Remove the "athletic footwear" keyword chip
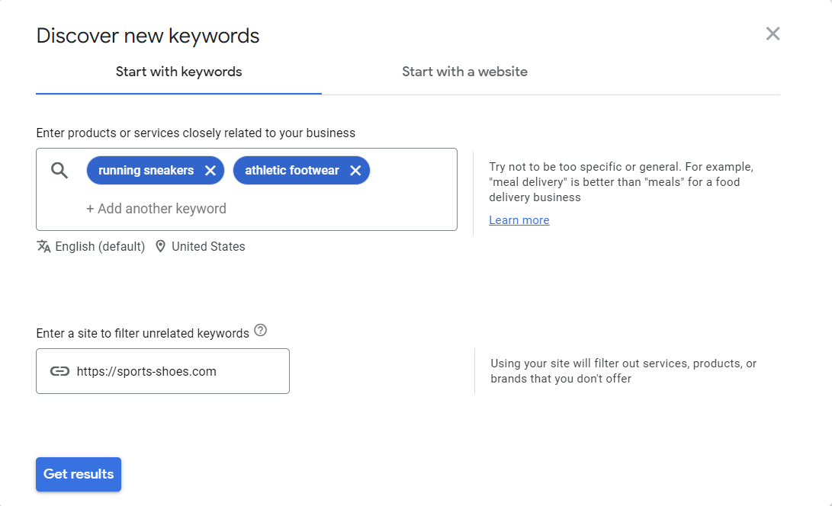This screenshot has height=506, width=832. pyautogui.click(x=355, y=170)
